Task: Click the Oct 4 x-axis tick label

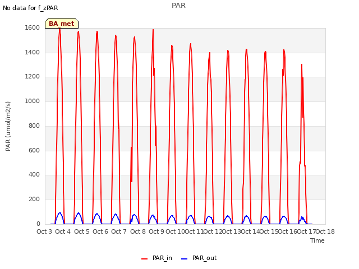Action: coord(63,231)
